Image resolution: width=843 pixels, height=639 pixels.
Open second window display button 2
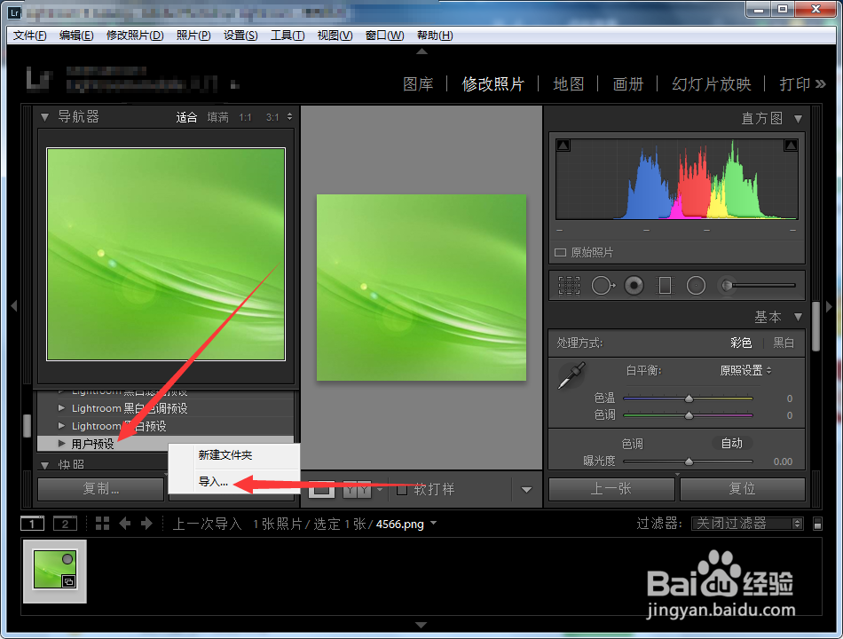point(65,524)
